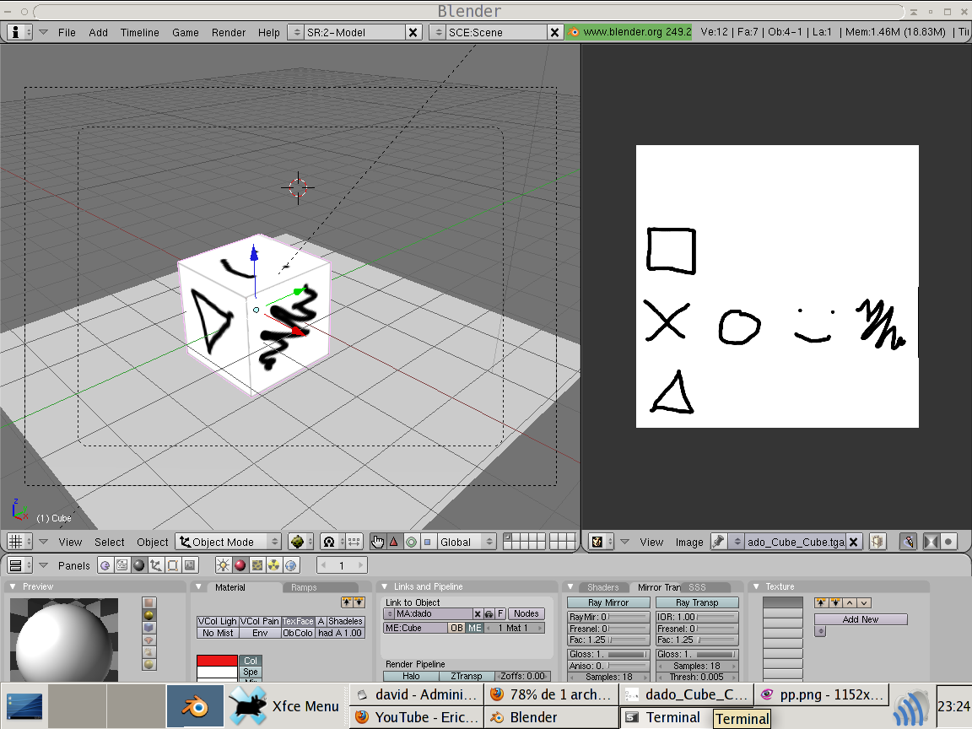Open Lamp buttons sub-context icon
The height and width of the screenshot is (729, 972).
point(223,565)
